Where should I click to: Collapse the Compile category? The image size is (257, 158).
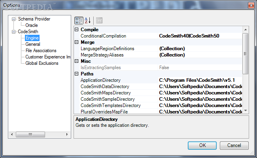pos(77,30)
